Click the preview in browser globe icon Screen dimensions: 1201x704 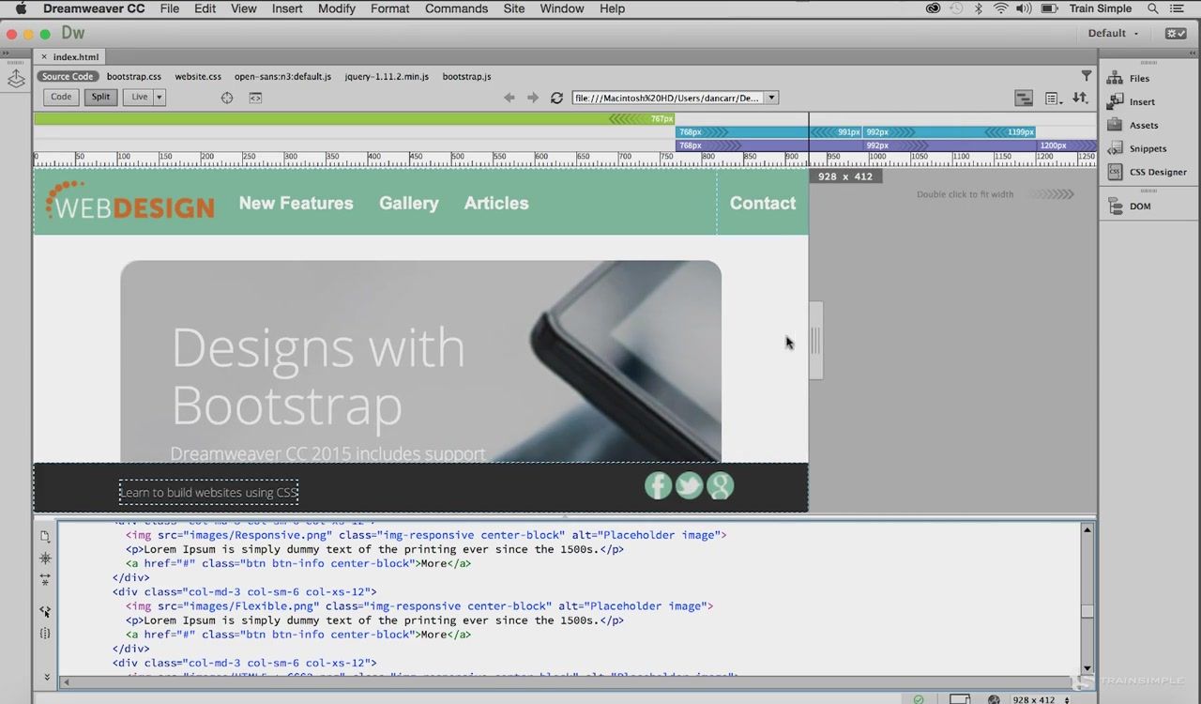(994, 699)
